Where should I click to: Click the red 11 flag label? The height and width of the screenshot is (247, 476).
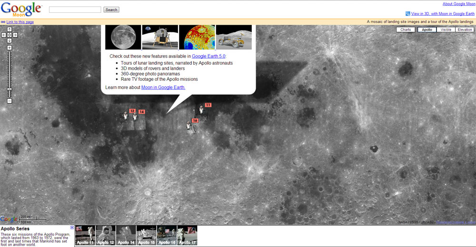click(x=208, y=105)
